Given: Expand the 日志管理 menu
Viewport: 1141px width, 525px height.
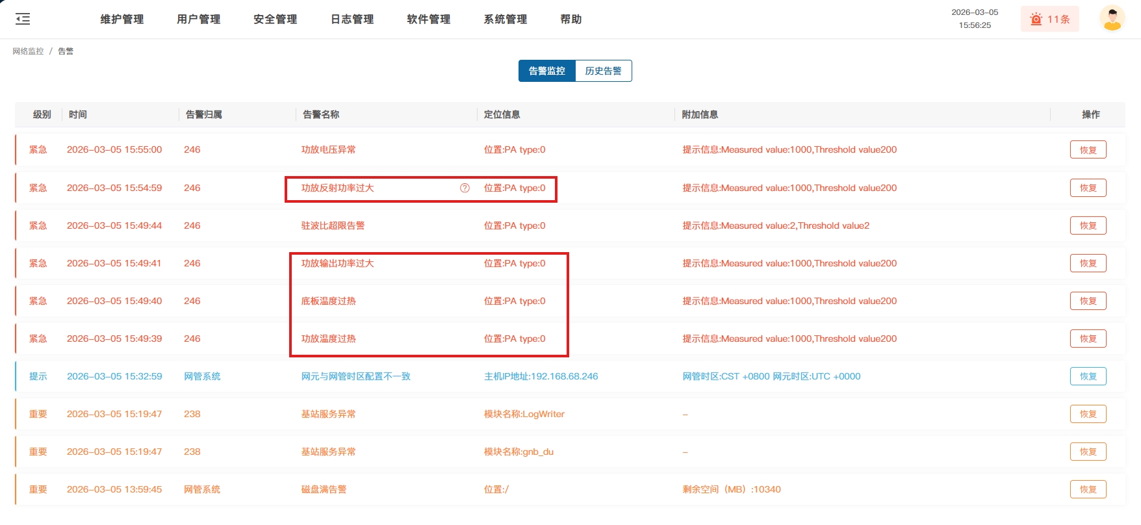Looking at the screenshot, I should coord(352,19).
